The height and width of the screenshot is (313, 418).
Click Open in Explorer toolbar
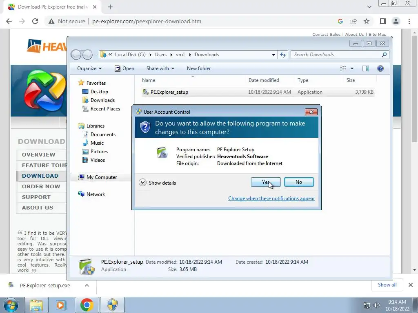coord(125,68)
